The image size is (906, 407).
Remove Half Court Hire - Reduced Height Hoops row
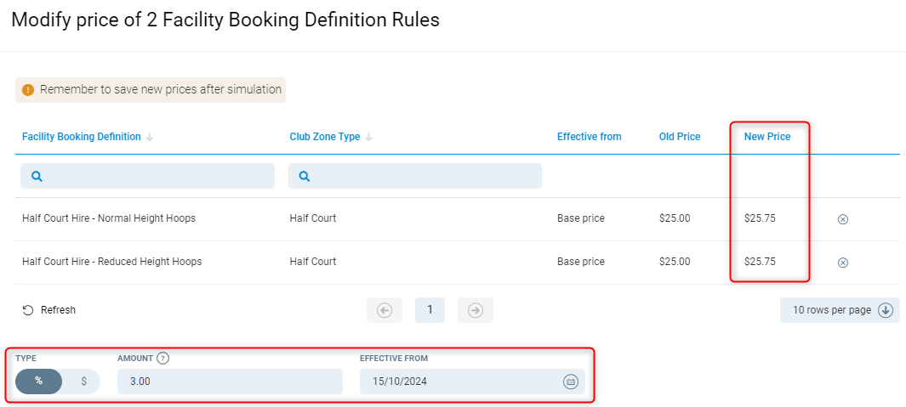[843, 263]
